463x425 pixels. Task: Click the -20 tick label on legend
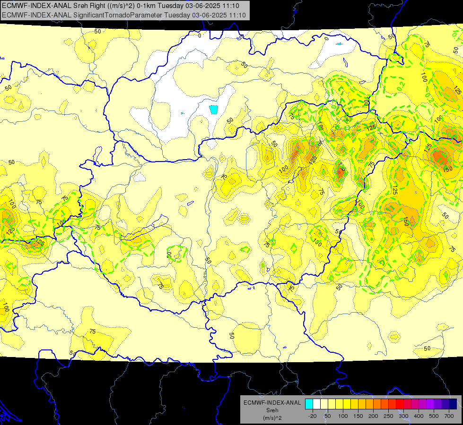312,416
